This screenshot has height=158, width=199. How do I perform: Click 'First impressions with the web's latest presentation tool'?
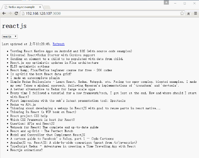click(68, 101)
